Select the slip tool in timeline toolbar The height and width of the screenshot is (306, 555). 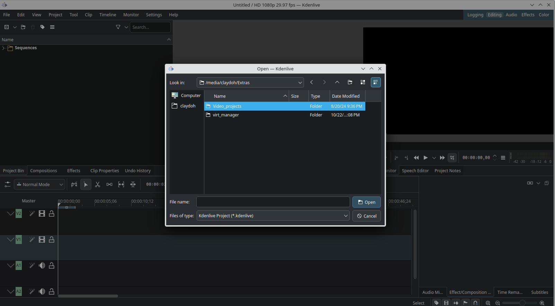[x=121, y=184]
